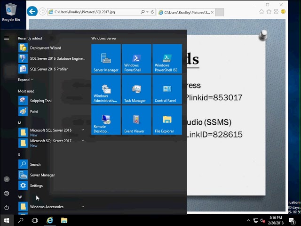Open Server Manager in the app list
This screenshot has height=226, width=301.
point(52,175)
